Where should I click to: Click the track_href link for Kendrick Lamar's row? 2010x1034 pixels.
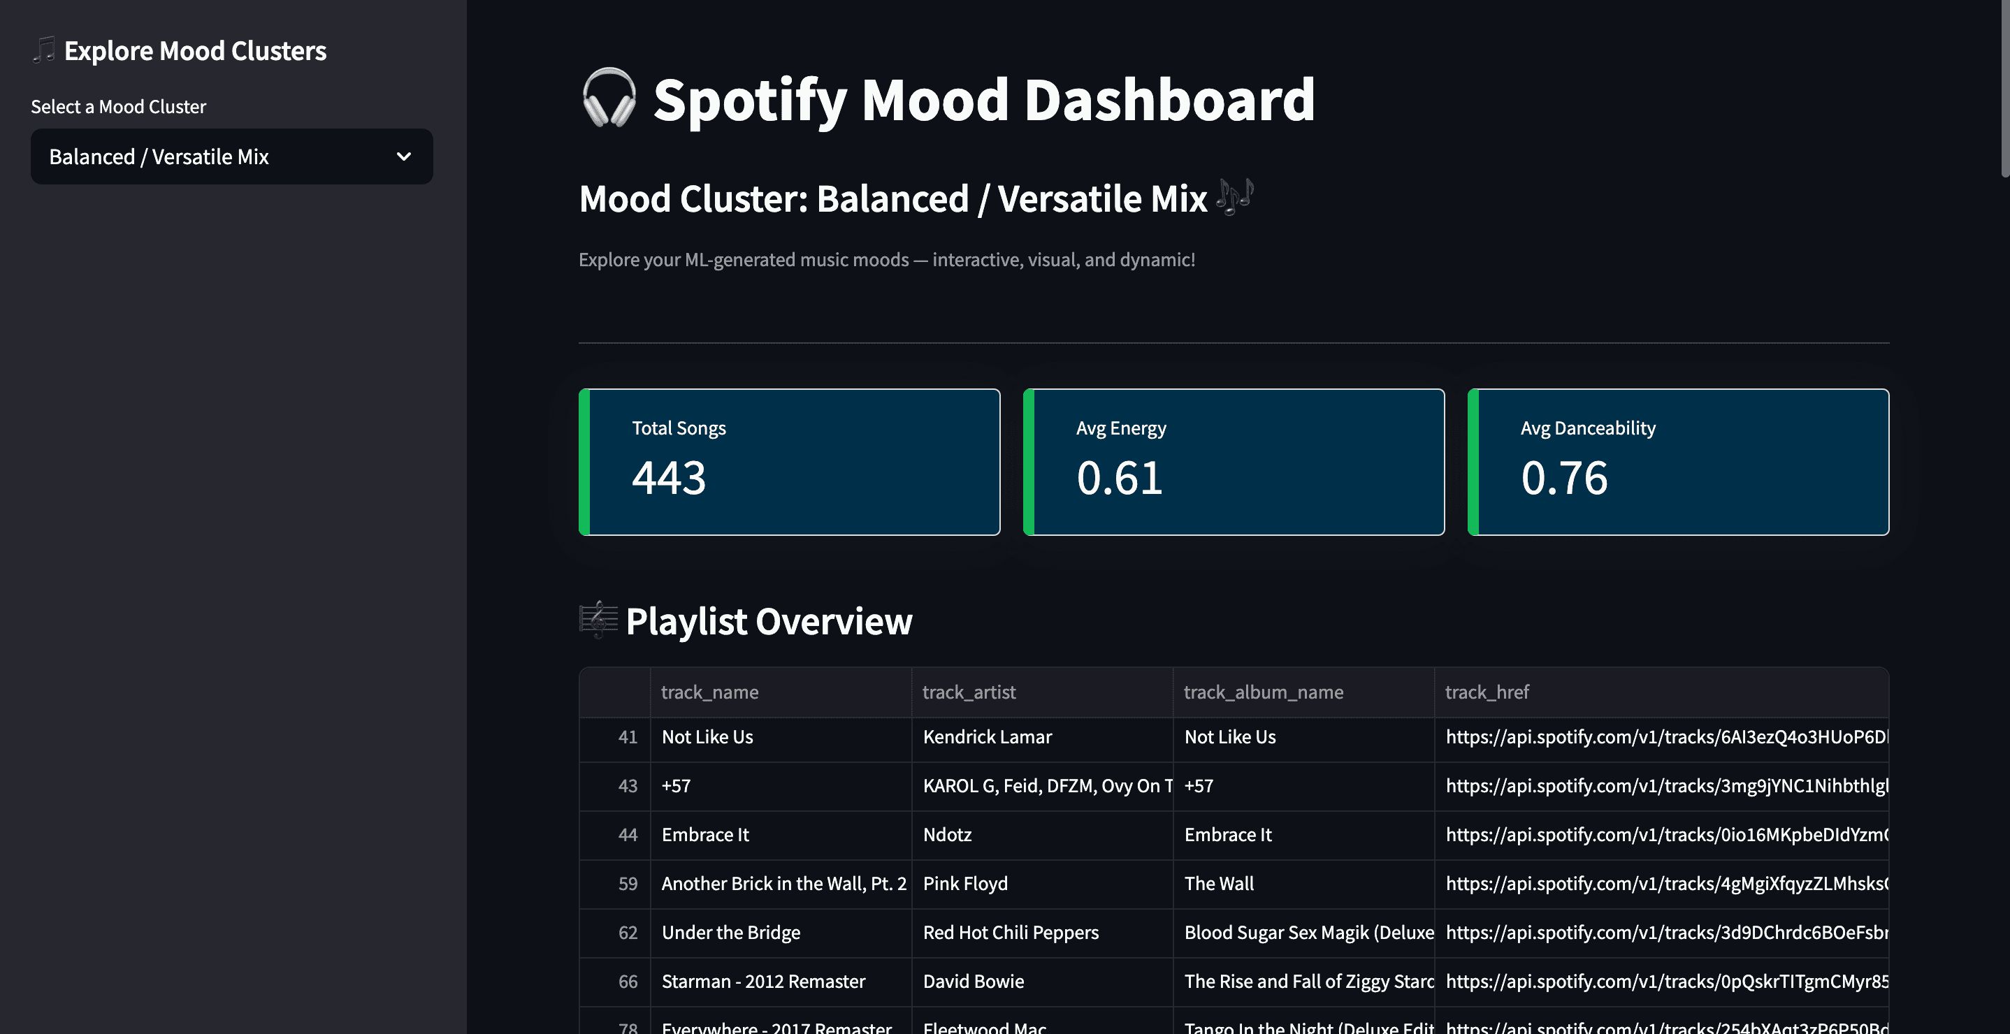[x=1662, y=738]
